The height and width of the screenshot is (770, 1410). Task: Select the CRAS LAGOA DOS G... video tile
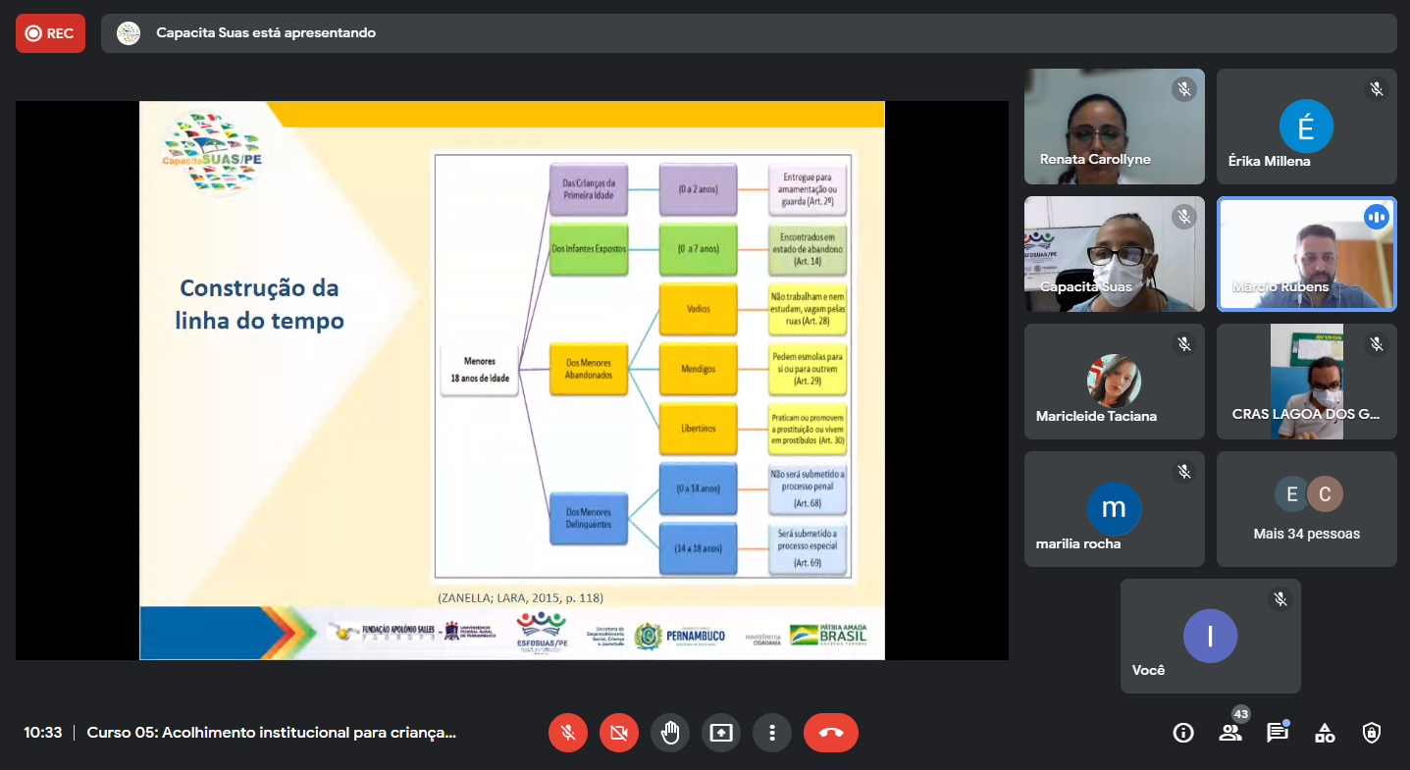[x=1306, y=382]
